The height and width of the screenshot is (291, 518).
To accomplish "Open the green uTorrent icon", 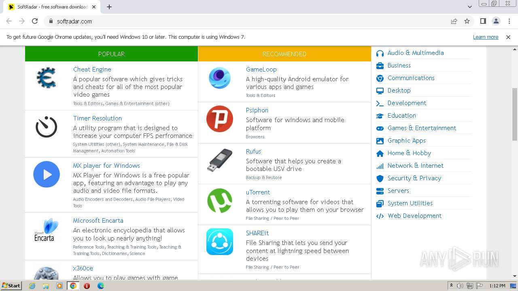I will (x=220, y=201).
